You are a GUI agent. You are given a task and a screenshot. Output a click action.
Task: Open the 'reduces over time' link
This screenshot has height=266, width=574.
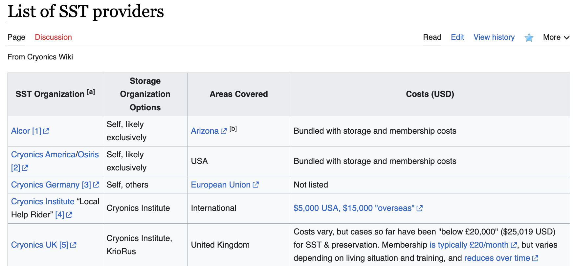pyautogui.click(x=501, y=258)
